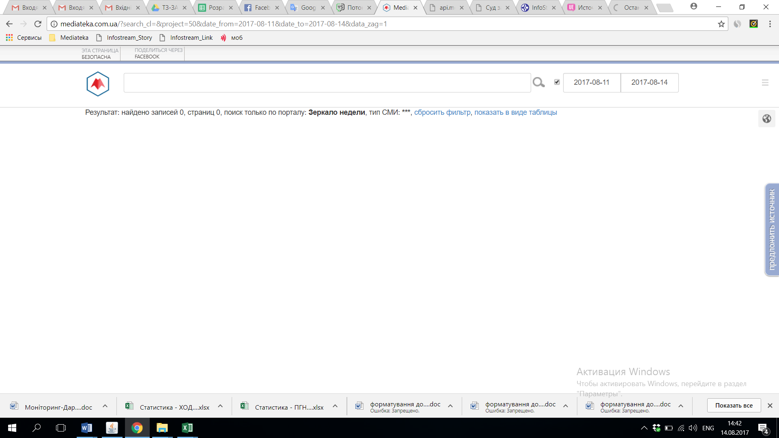Open the hamburger menu icon
This screenshot has width=779, height=438.
[765, 83]
